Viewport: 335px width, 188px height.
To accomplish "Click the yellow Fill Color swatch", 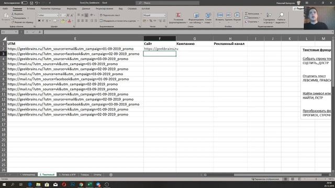I will click(x=63, y=21).
